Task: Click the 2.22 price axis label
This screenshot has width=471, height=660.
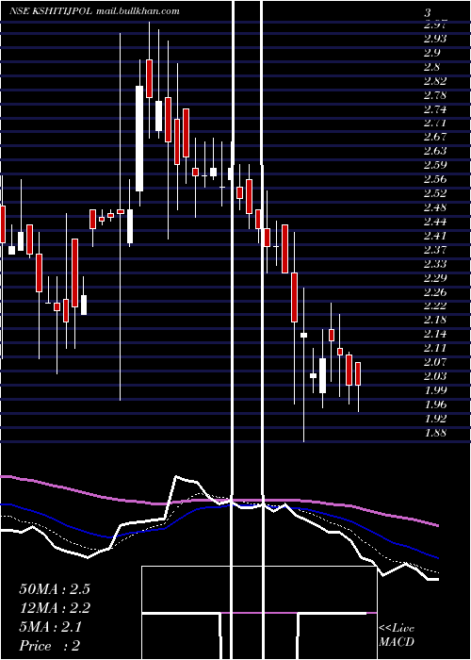Action: tap(435, 305)
